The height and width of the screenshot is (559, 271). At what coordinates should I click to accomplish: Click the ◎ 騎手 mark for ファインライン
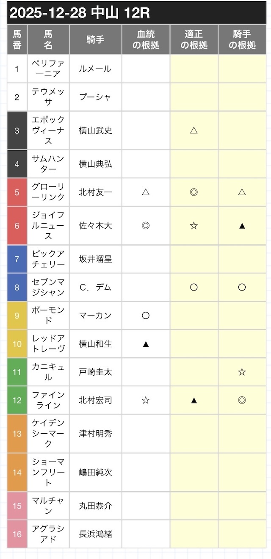pos(242,400)
